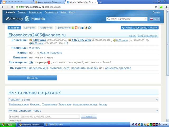The height and width of the screenshot is (127, 169).
Task: Click the page scrollbar down arrow
Action: (168, 121)
